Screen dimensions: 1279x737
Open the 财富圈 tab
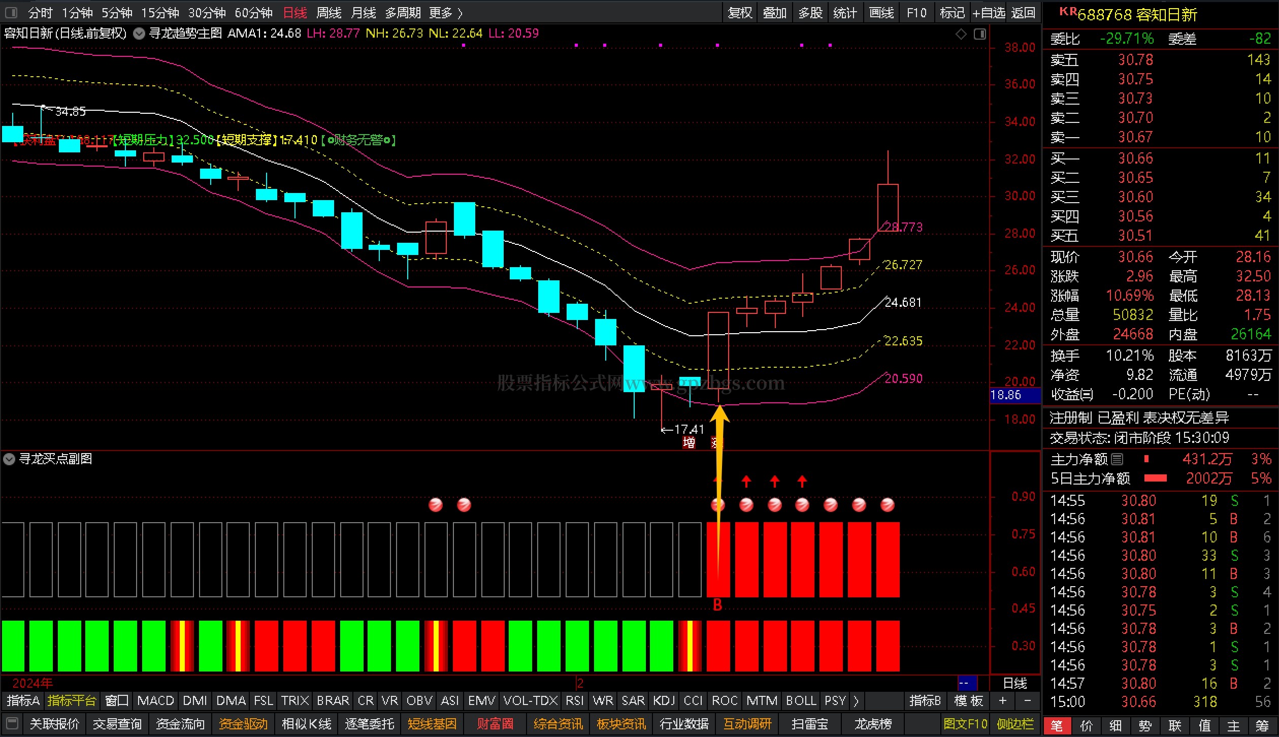tap(495, 724)
